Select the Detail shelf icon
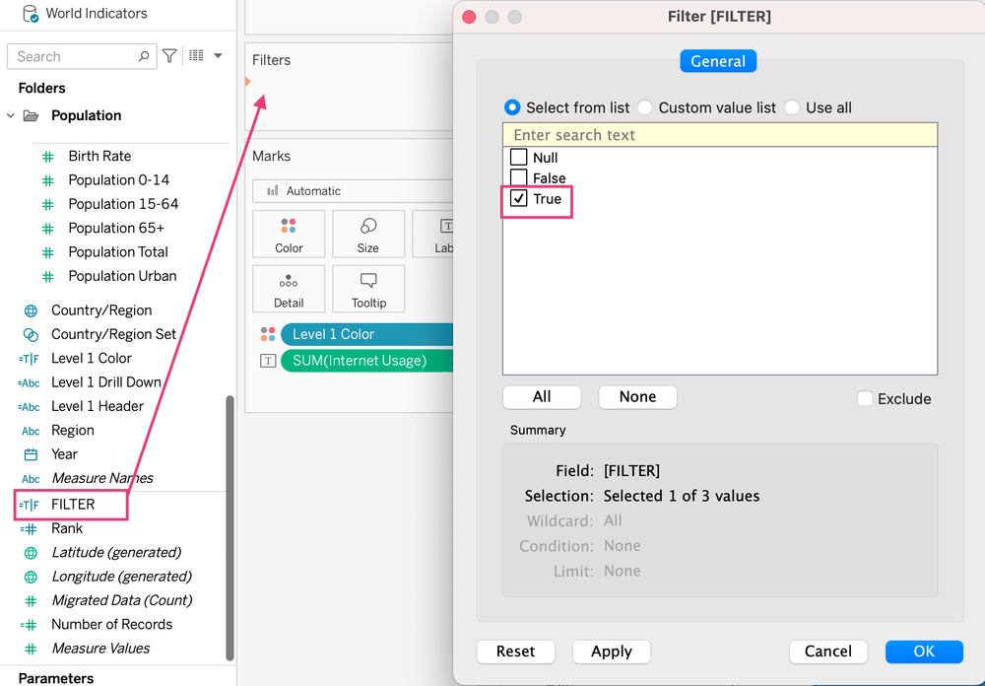The height and width of the screenshot is (686, 985). (x=289, y=289)
